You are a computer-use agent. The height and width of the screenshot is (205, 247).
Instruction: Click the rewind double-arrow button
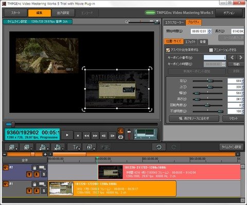[x=86, y=135]
